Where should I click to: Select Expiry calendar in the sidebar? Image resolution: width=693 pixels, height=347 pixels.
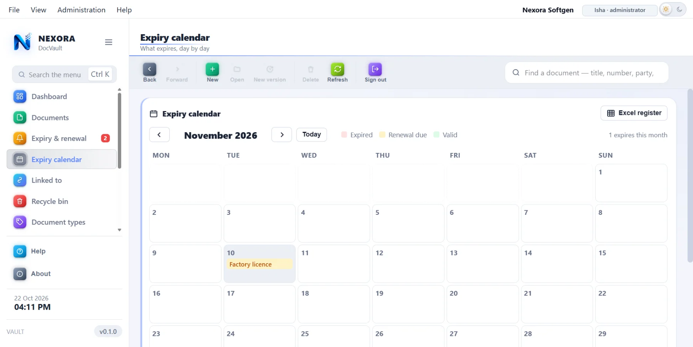click(x=62, y=159)
